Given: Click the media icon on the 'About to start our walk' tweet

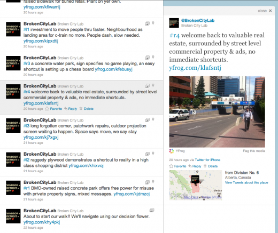Looking at the screenshot, I should 152,210.
